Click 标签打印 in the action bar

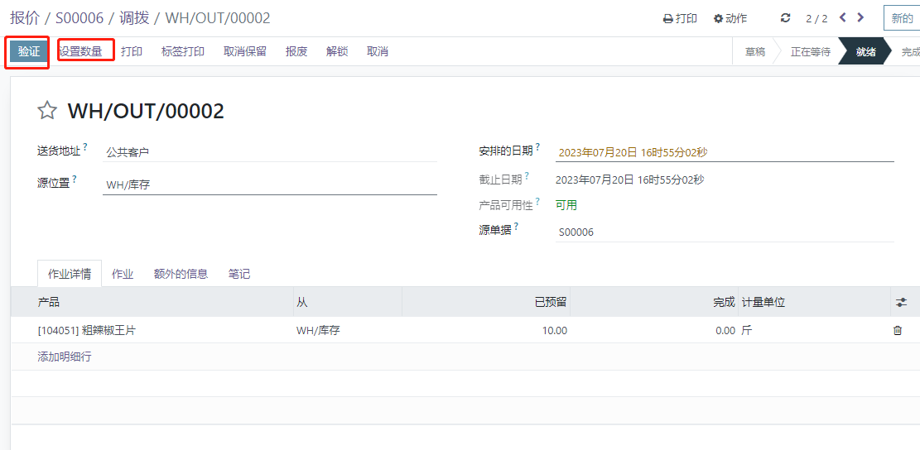182,51
